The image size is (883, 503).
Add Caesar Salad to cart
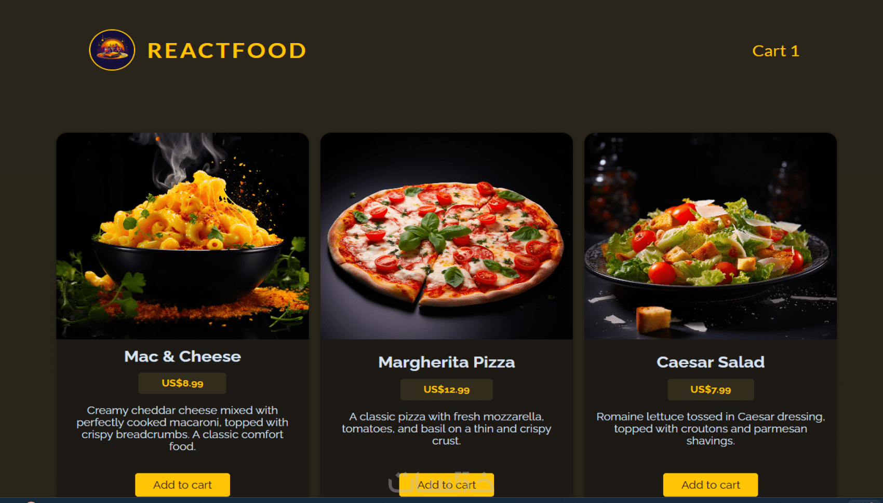[x=711, y=485]
